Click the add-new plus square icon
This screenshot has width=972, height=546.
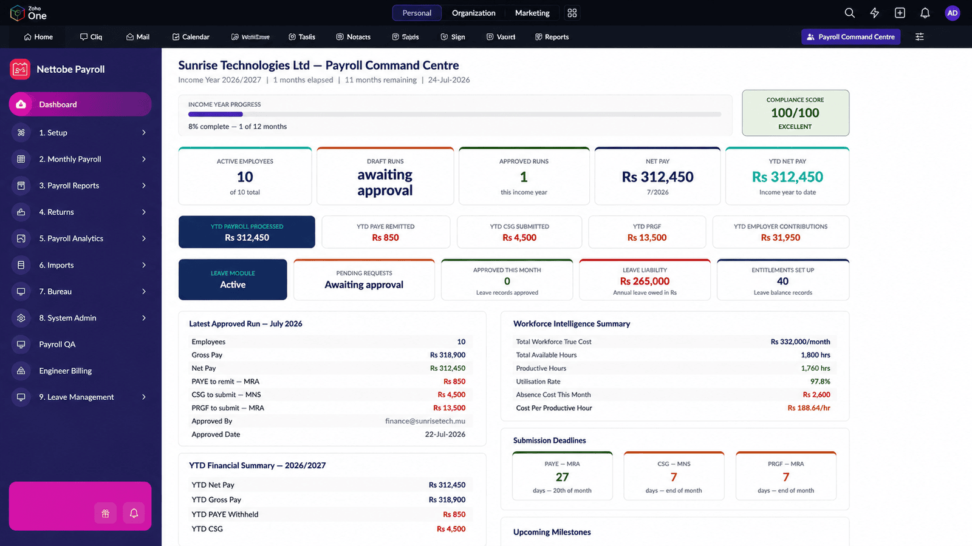(x=900, y=13)
